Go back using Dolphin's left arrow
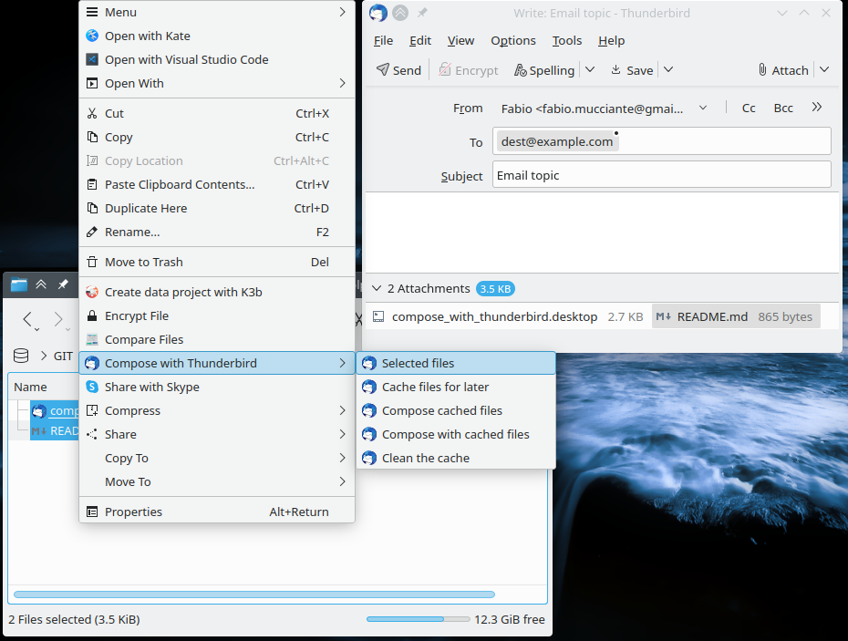The width and height of the screenshot is (848, 641). [28, 319]
